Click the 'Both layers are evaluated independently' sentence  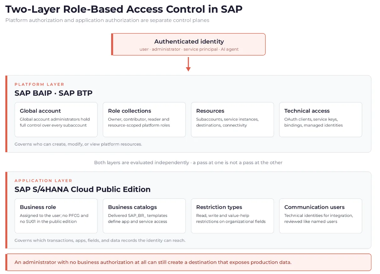[x=188, y=163]
